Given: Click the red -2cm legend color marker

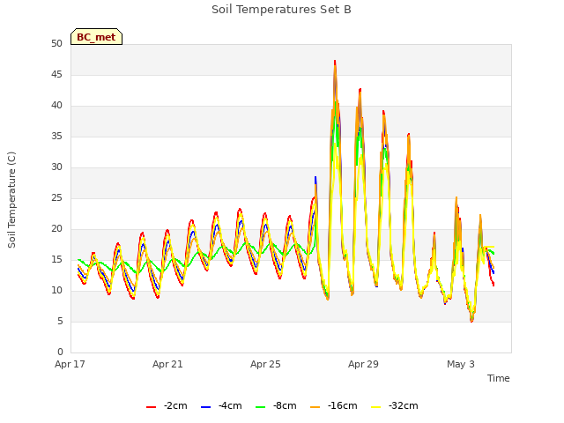Looking at the screenshot, I should coord(151,407).
